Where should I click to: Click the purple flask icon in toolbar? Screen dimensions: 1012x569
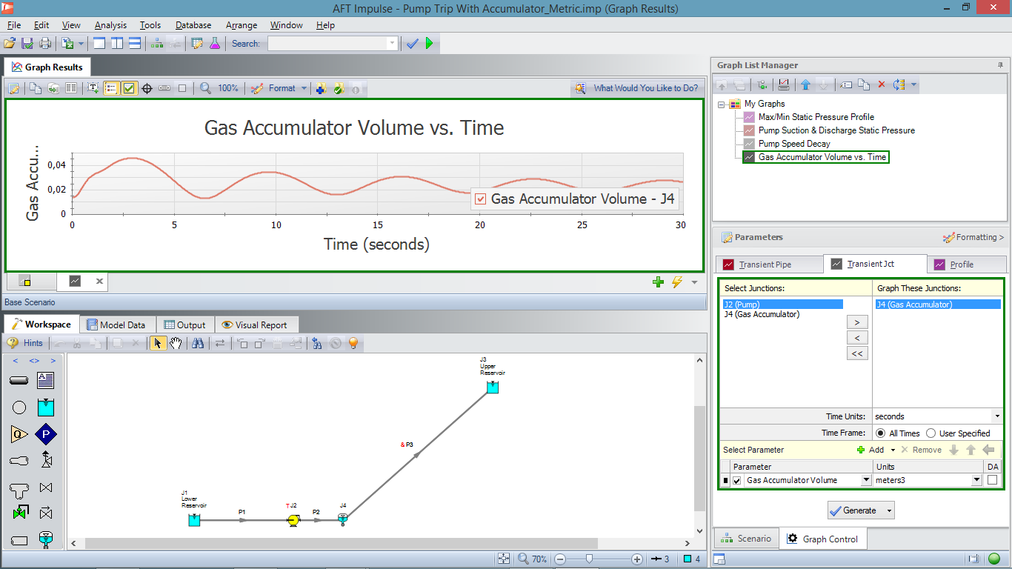point(215,44)
